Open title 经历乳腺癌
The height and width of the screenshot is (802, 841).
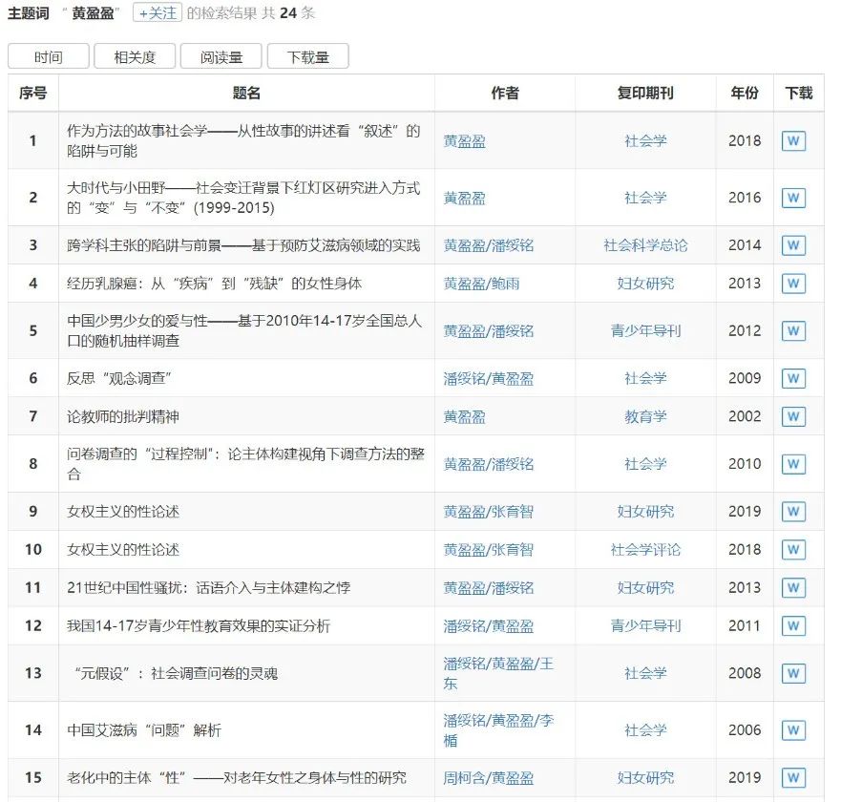click(214, 284)
